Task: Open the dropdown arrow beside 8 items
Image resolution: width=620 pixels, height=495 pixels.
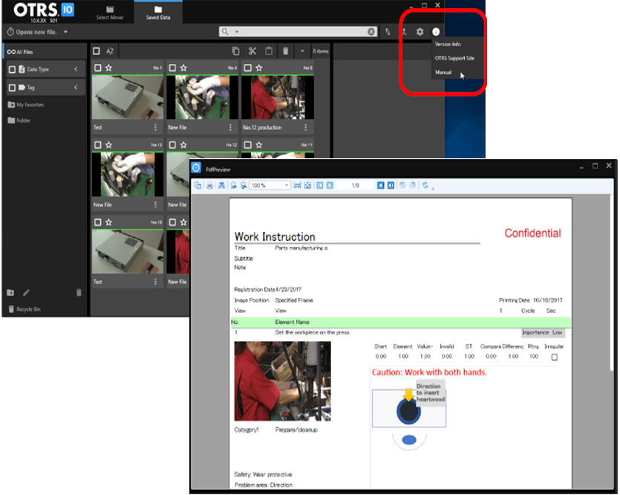Action: [x=302, y=51]
